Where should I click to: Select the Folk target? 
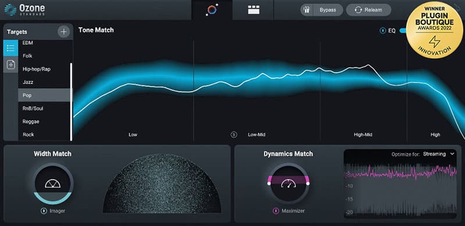[x=44, y=56]
